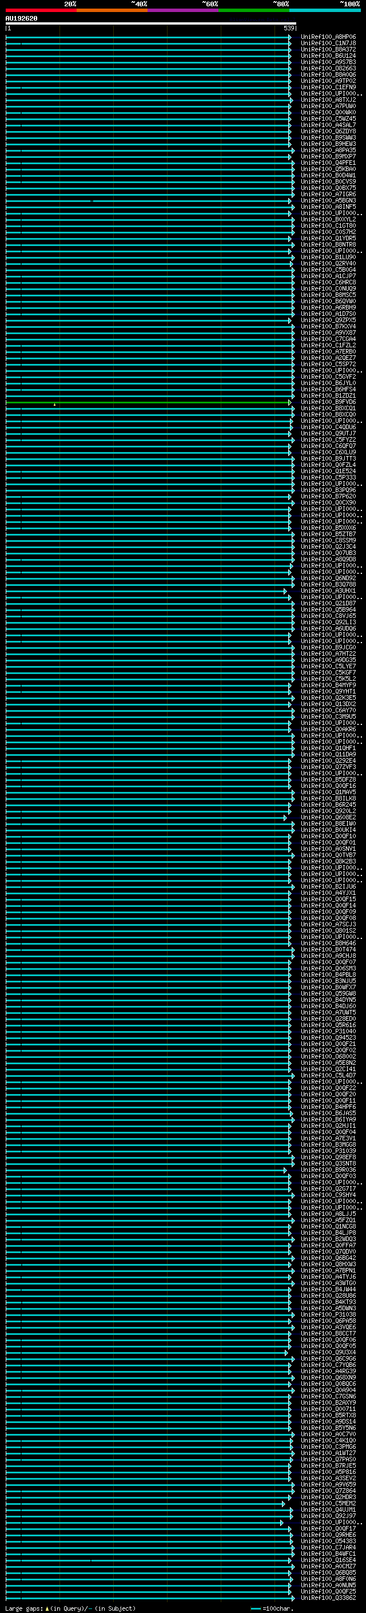Screen dimensions: 366x1613
Task: Click the purple ~60% identity scale segment
Action: coord(184,10)
